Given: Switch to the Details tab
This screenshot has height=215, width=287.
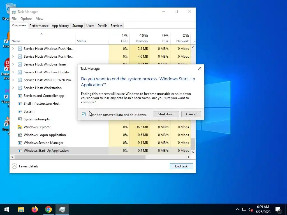Looking at the screenshot, I should coord(102,25).
